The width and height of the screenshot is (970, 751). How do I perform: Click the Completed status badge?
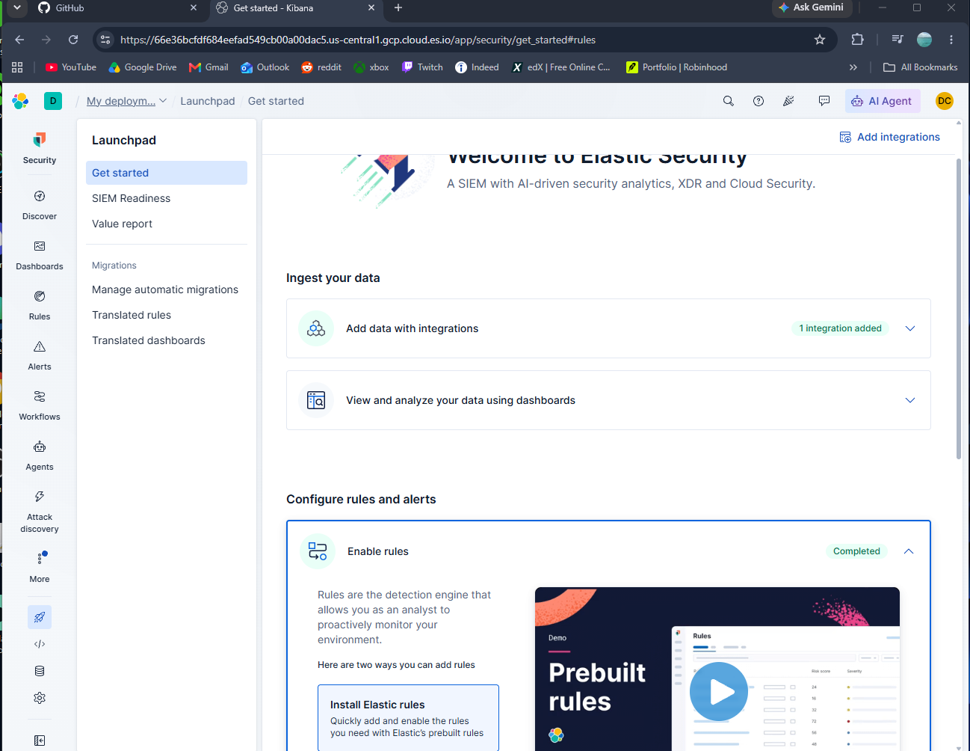856,551
